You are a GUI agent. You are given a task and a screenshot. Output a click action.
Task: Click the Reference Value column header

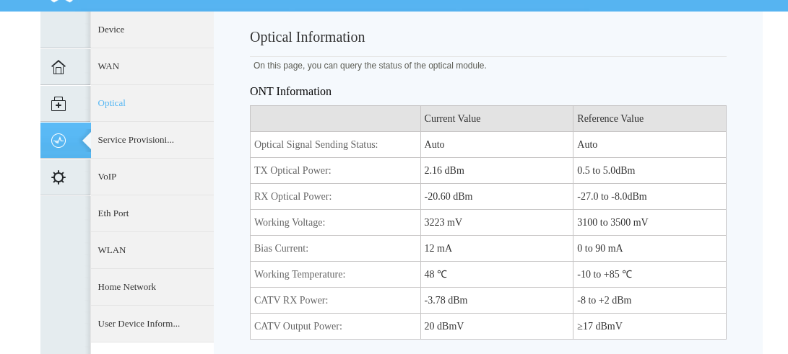[x=610, y=119]
